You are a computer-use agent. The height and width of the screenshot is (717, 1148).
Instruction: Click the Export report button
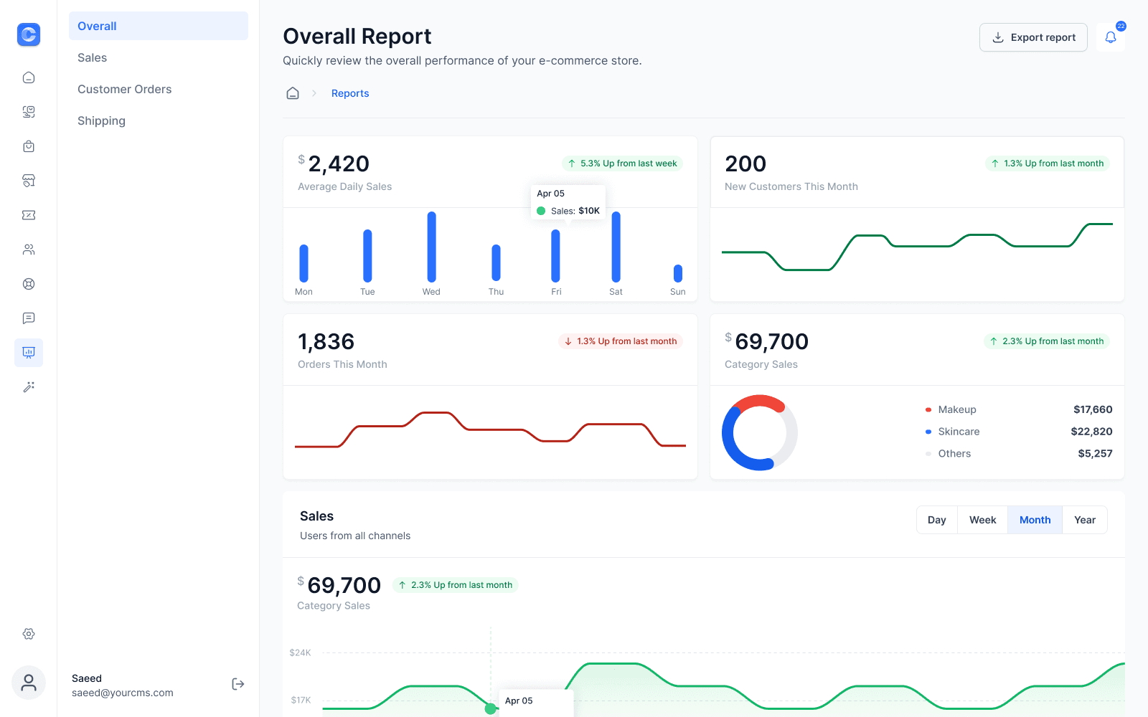coord(1033,37)
